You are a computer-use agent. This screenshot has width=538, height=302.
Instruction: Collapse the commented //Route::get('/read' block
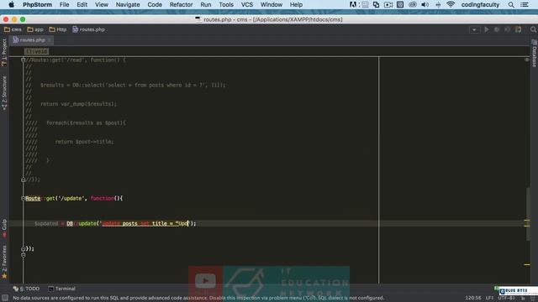(x=24, y=60)
